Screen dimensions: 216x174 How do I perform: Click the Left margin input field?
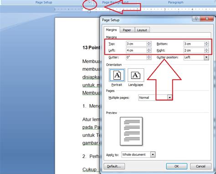point(136,51)
